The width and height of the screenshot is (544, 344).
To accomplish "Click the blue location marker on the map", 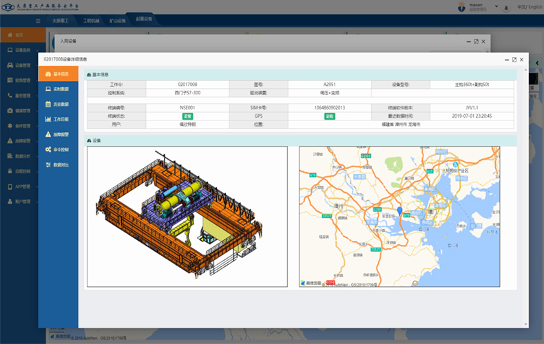I will click(x=400, y=211).
